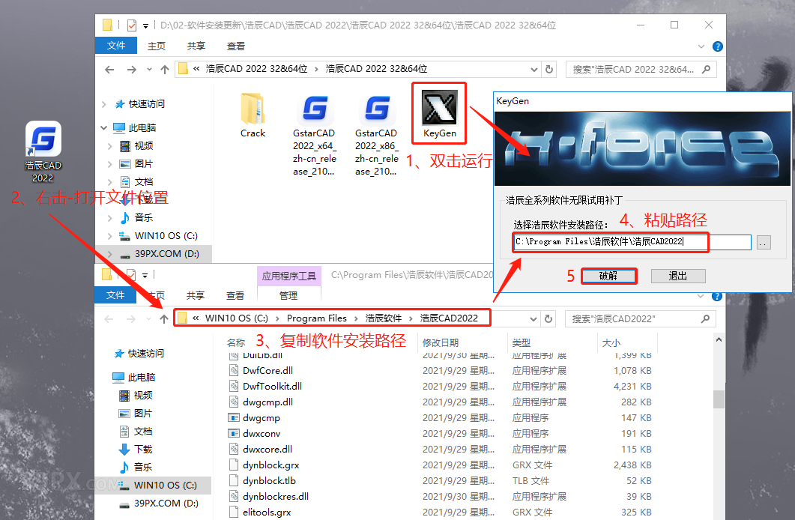795x520 pixels.
Task: Click 浩辰软件 breadcrumb in lower Explorer
Action: (x=384, y=318)
